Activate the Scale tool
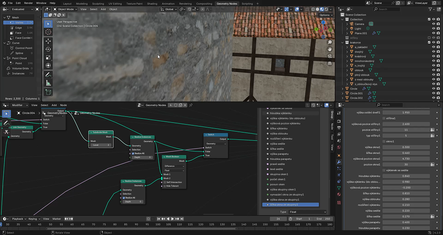This screenshot has height=235, width=443. click(48, 57)
